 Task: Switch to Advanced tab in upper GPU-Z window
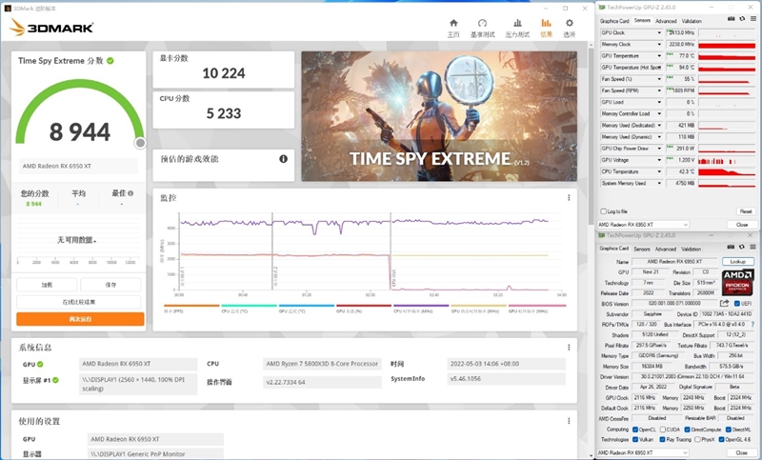tap(666, 21)
